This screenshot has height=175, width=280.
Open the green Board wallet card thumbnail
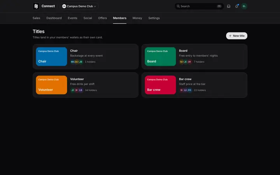[160, 56]
